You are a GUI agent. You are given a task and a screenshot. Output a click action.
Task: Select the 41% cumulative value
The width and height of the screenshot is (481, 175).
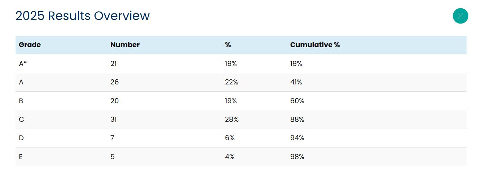coord(296,82)
